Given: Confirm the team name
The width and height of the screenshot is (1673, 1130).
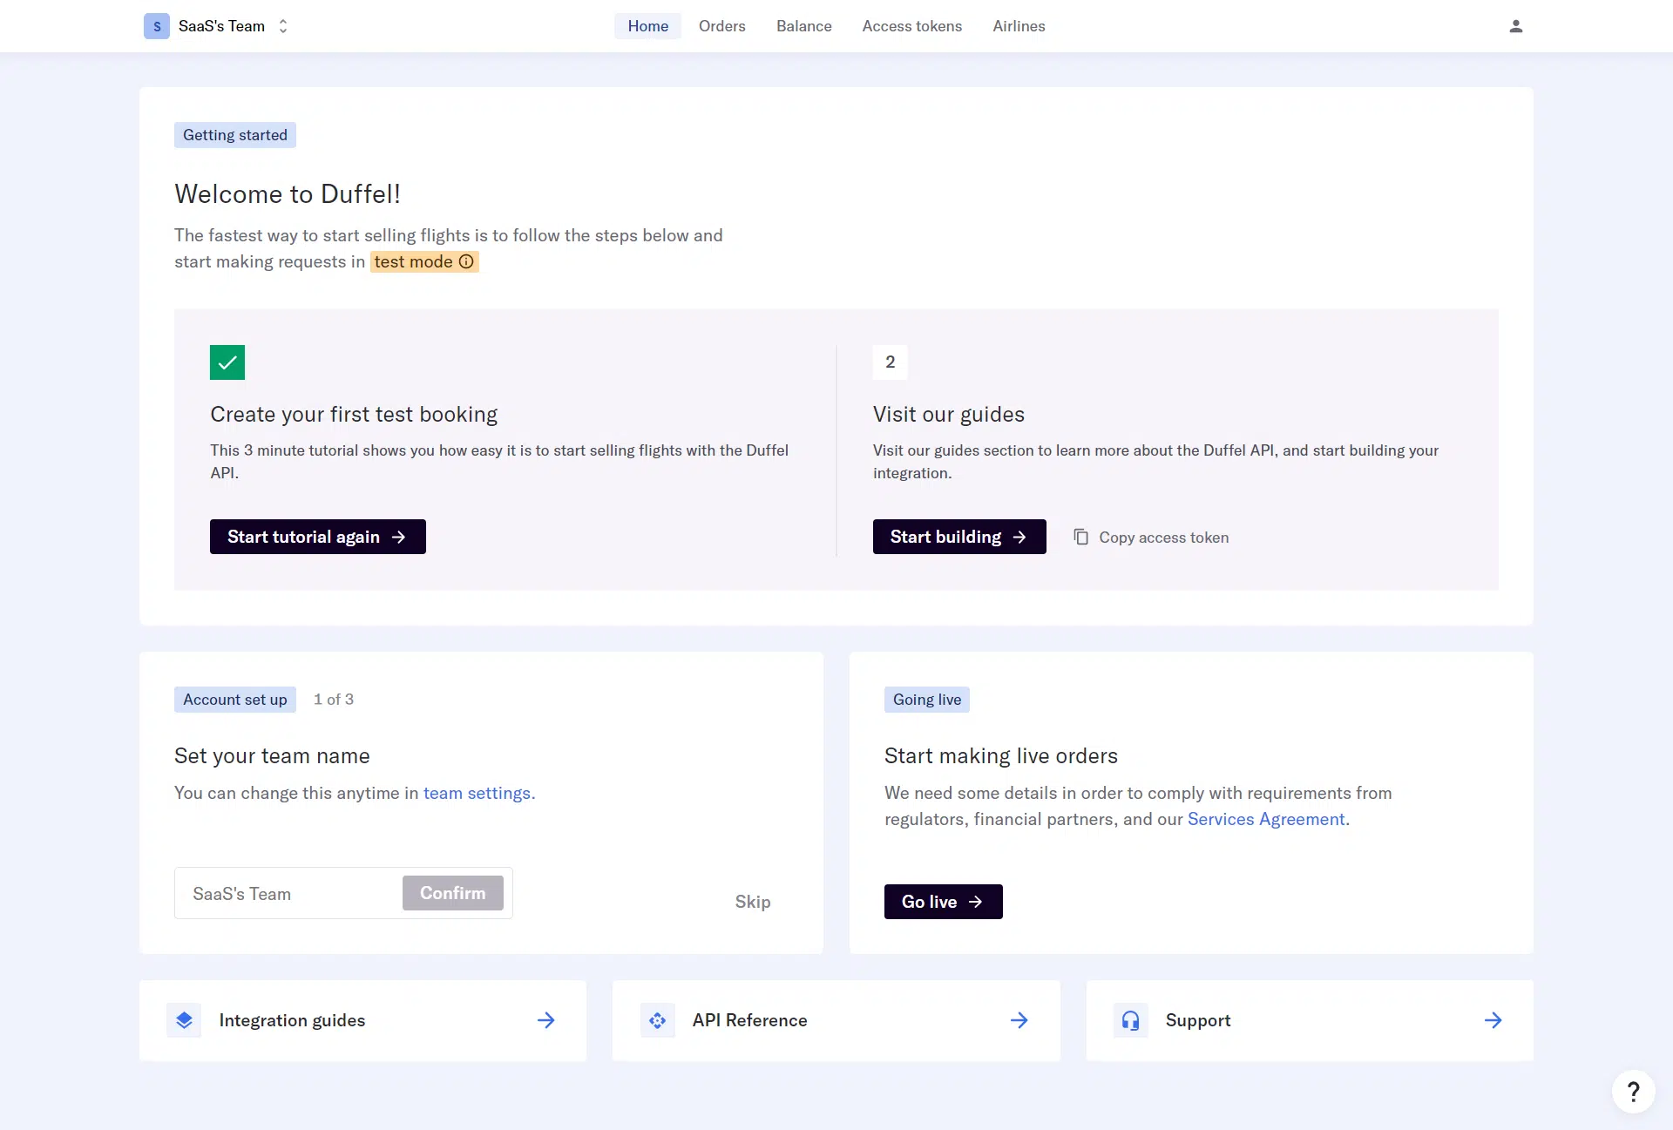Looking at the screenshot, I should point(453,893).
